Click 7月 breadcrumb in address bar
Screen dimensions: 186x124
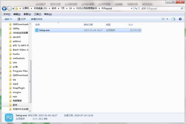62,8
